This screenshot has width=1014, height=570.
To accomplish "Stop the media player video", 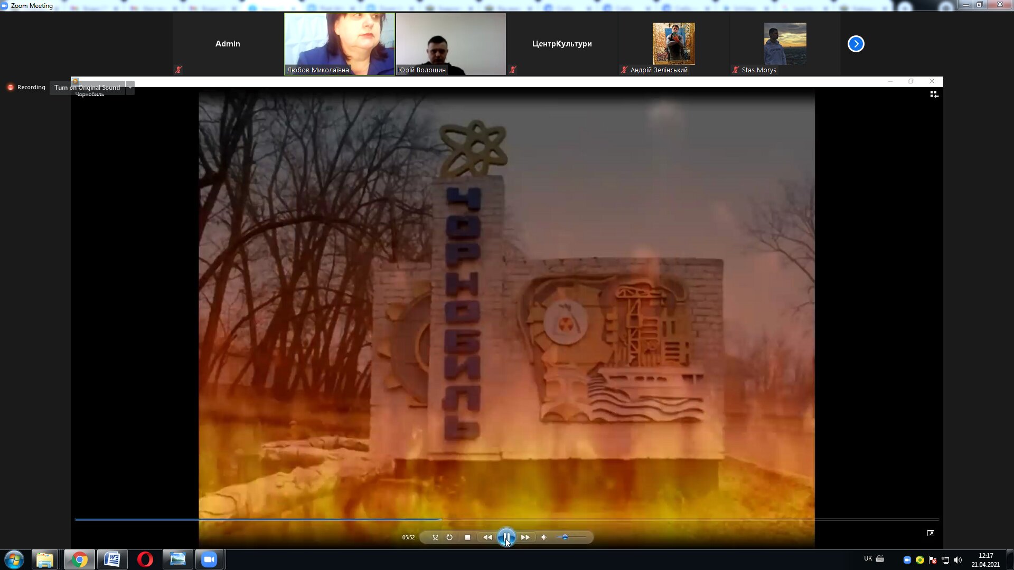I will tap(467, 537).
